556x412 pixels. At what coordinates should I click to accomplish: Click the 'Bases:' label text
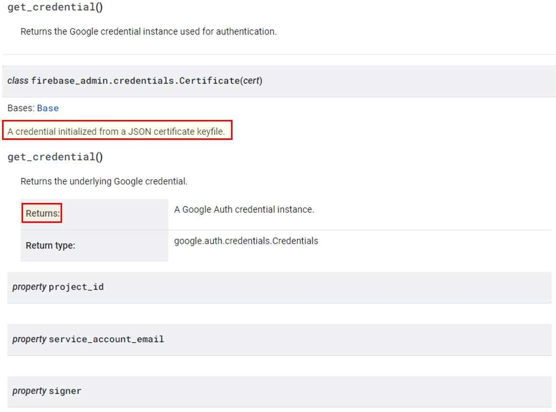pos(21,108)
